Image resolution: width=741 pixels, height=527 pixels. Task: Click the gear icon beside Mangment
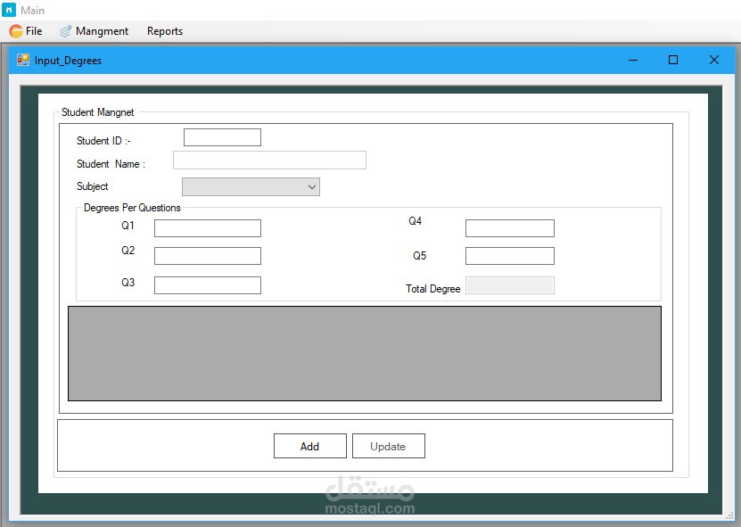[x=66, y=31]
